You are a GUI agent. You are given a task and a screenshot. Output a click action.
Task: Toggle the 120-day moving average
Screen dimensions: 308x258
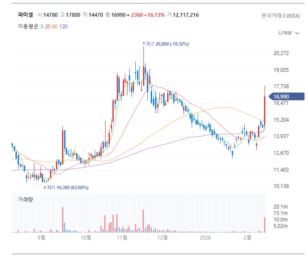63,27
